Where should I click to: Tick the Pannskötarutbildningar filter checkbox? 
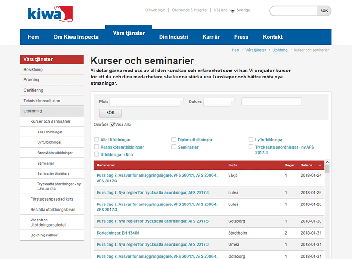point(97,147)
